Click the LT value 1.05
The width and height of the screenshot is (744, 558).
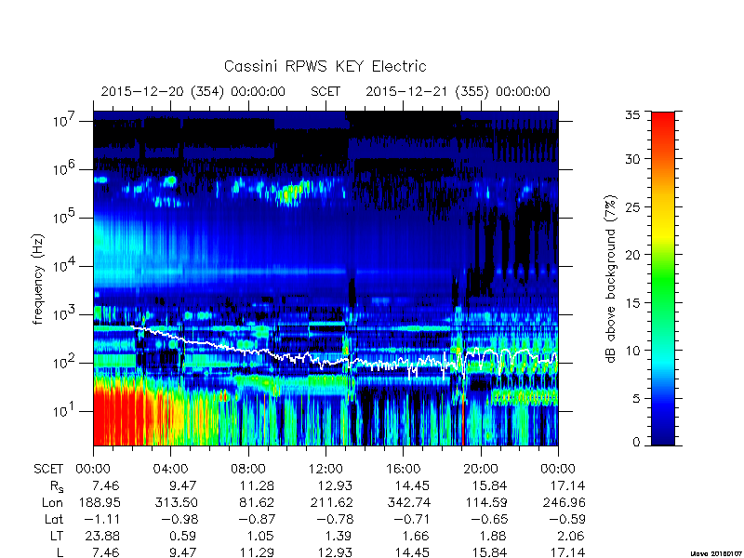[261, 537]
